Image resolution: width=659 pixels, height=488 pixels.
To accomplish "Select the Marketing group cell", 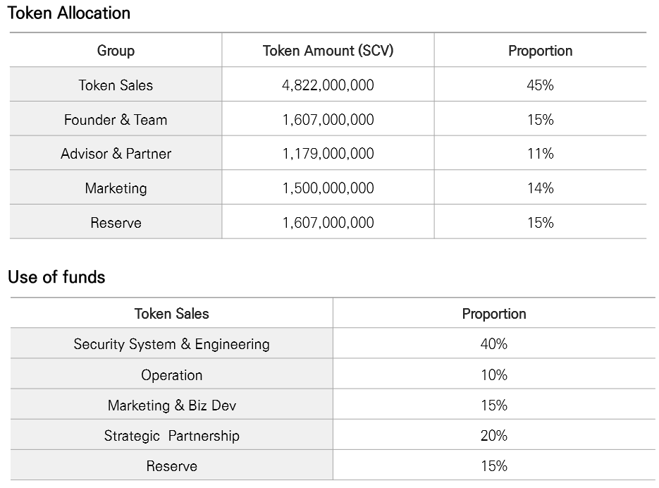I will click(x=116, y=188).
